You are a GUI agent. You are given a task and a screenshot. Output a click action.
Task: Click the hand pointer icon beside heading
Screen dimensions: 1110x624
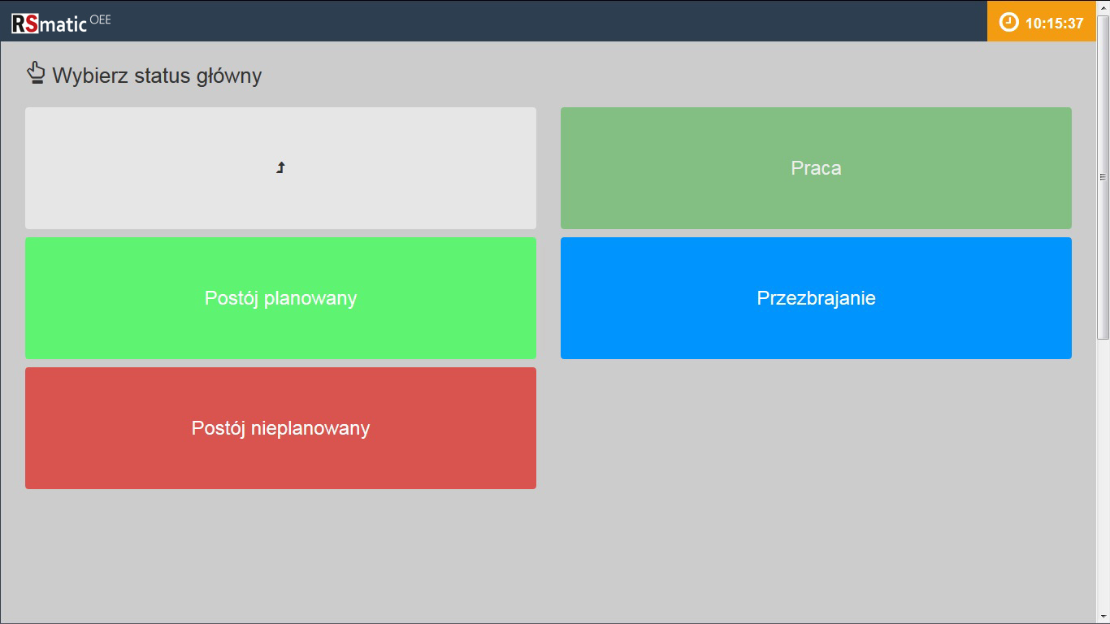36,73
